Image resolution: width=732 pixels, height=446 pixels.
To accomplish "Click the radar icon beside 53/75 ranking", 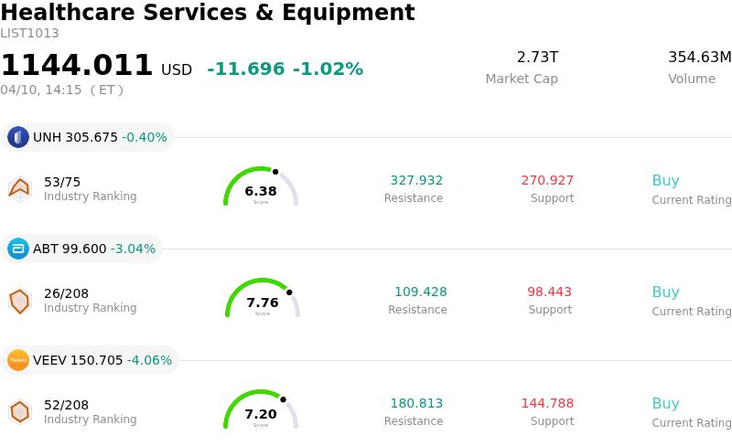I will [19, 188].
